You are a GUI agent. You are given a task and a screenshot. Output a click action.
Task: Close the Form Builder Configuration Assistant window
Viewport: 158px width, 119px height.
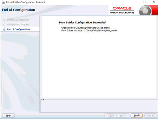[154, 2]
